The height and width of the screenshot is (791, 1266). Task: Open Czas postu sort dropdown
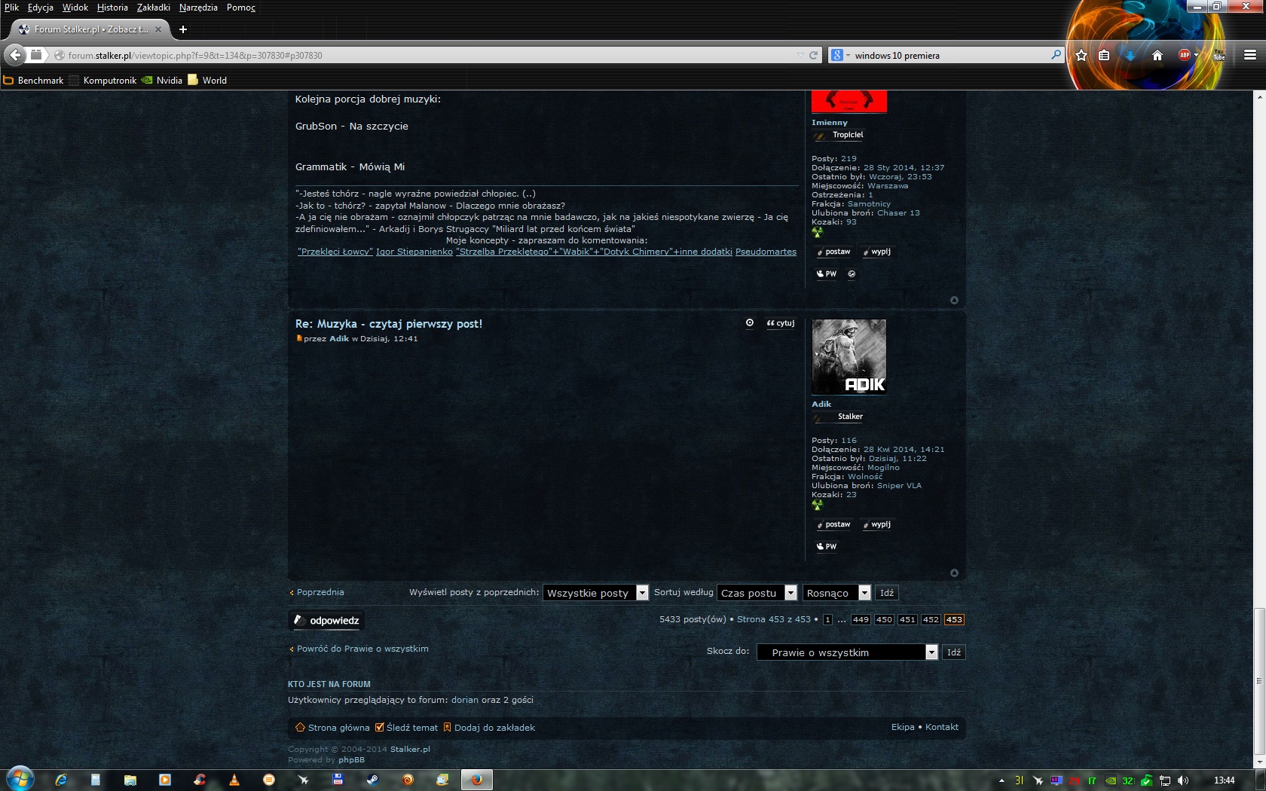point(757,593)
